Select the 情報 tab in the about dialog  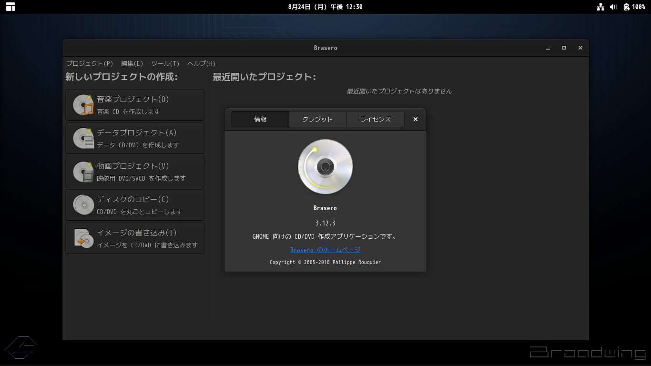pyautogui.click(x=260, y=119)
